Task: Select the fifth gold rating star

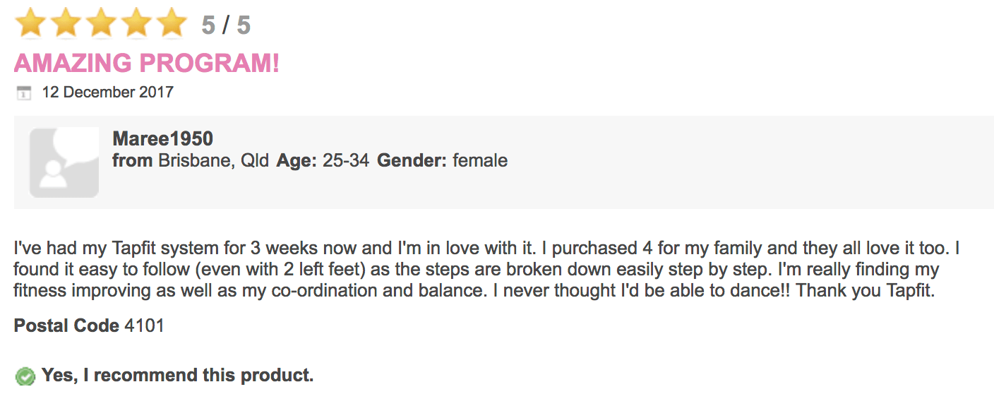Action: coord(171,23)
